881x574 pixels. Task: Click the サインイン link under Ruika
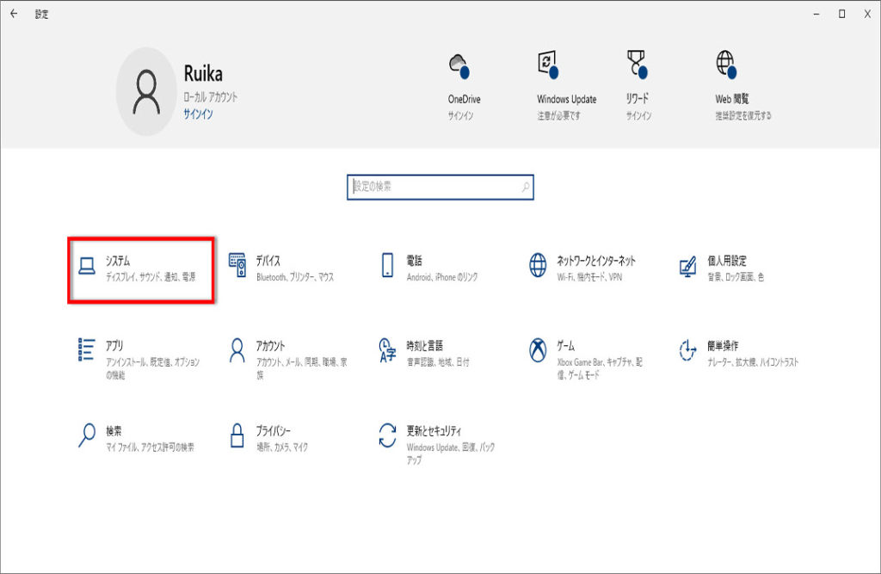pyautogui.click(x=198, y=114)
